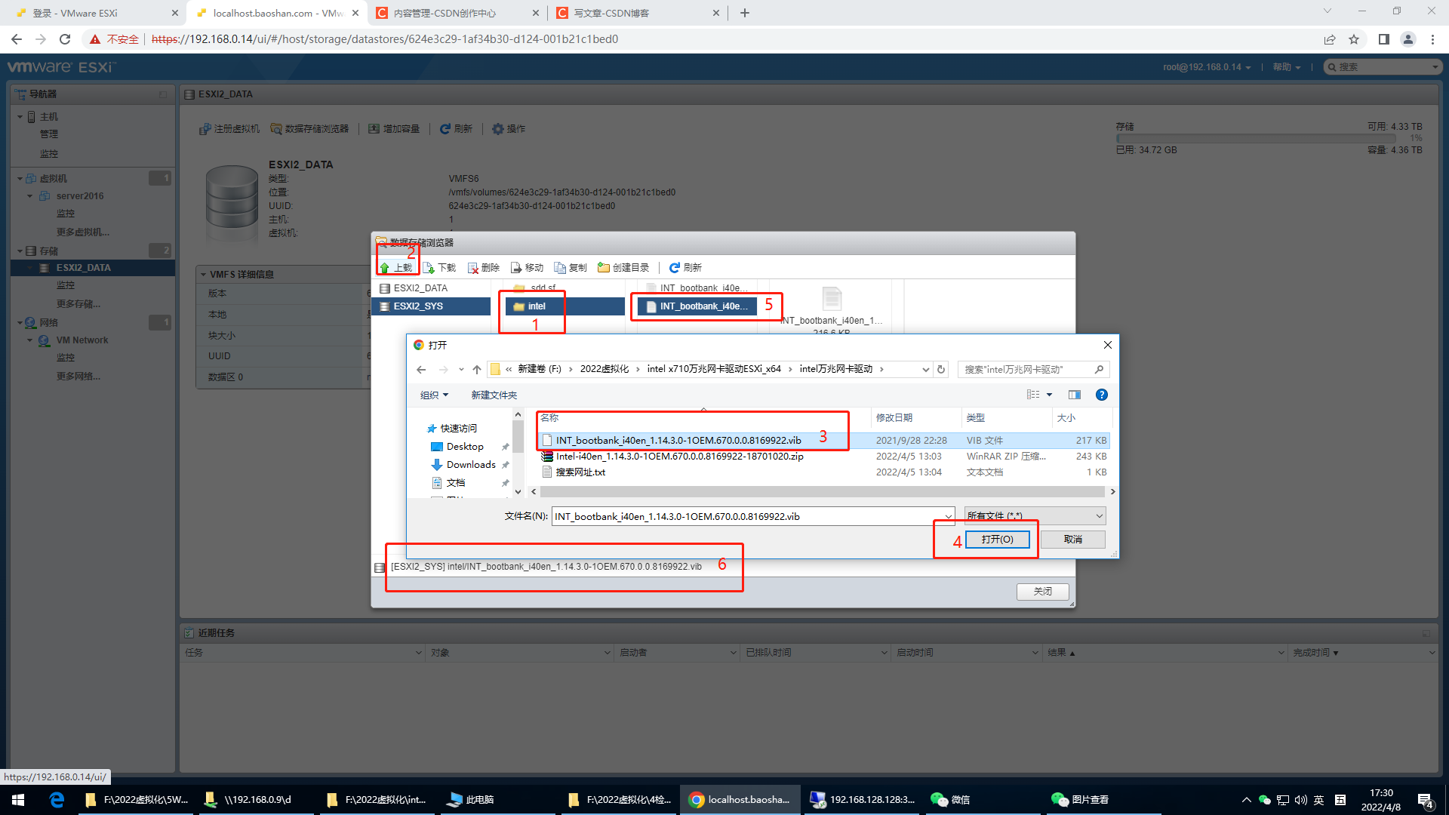Open the file type filter dropdown
The image size is (1449, 815).
coord(1035,516)
